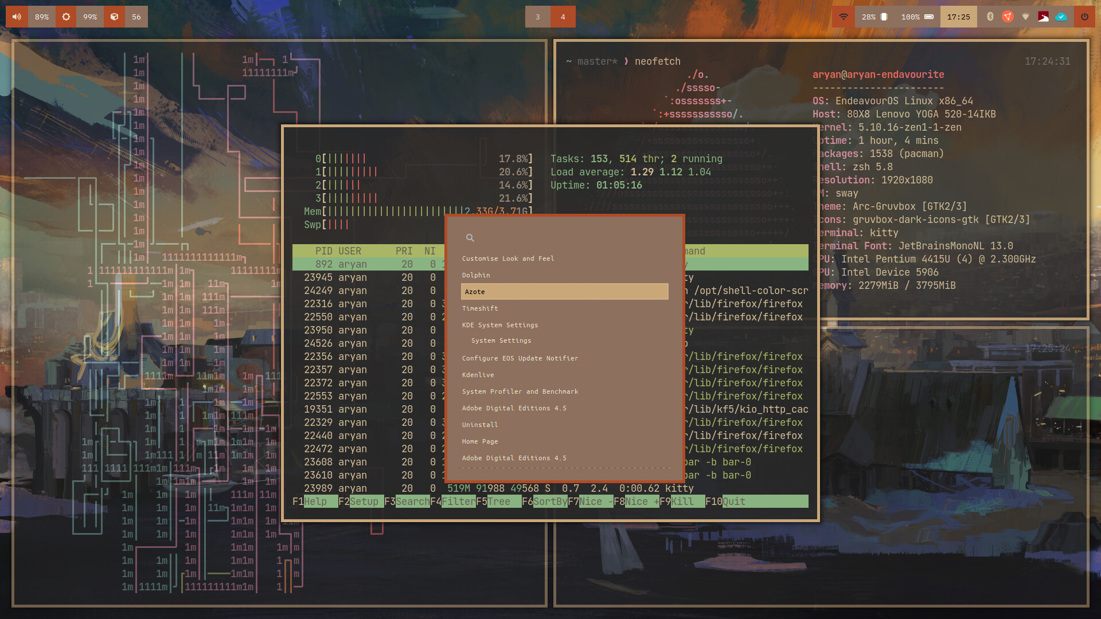Viewport: 1101px width, 619px height.
Task: Select Dolphin in the launcher list
Action: (x=565, y=275)
